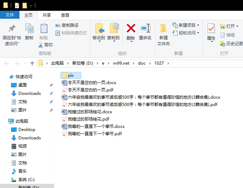The height and width of the screenshot is (188, 243).
Task: Select 冬天不是空白的一页.docx
Action: click(x=89, y=83)
